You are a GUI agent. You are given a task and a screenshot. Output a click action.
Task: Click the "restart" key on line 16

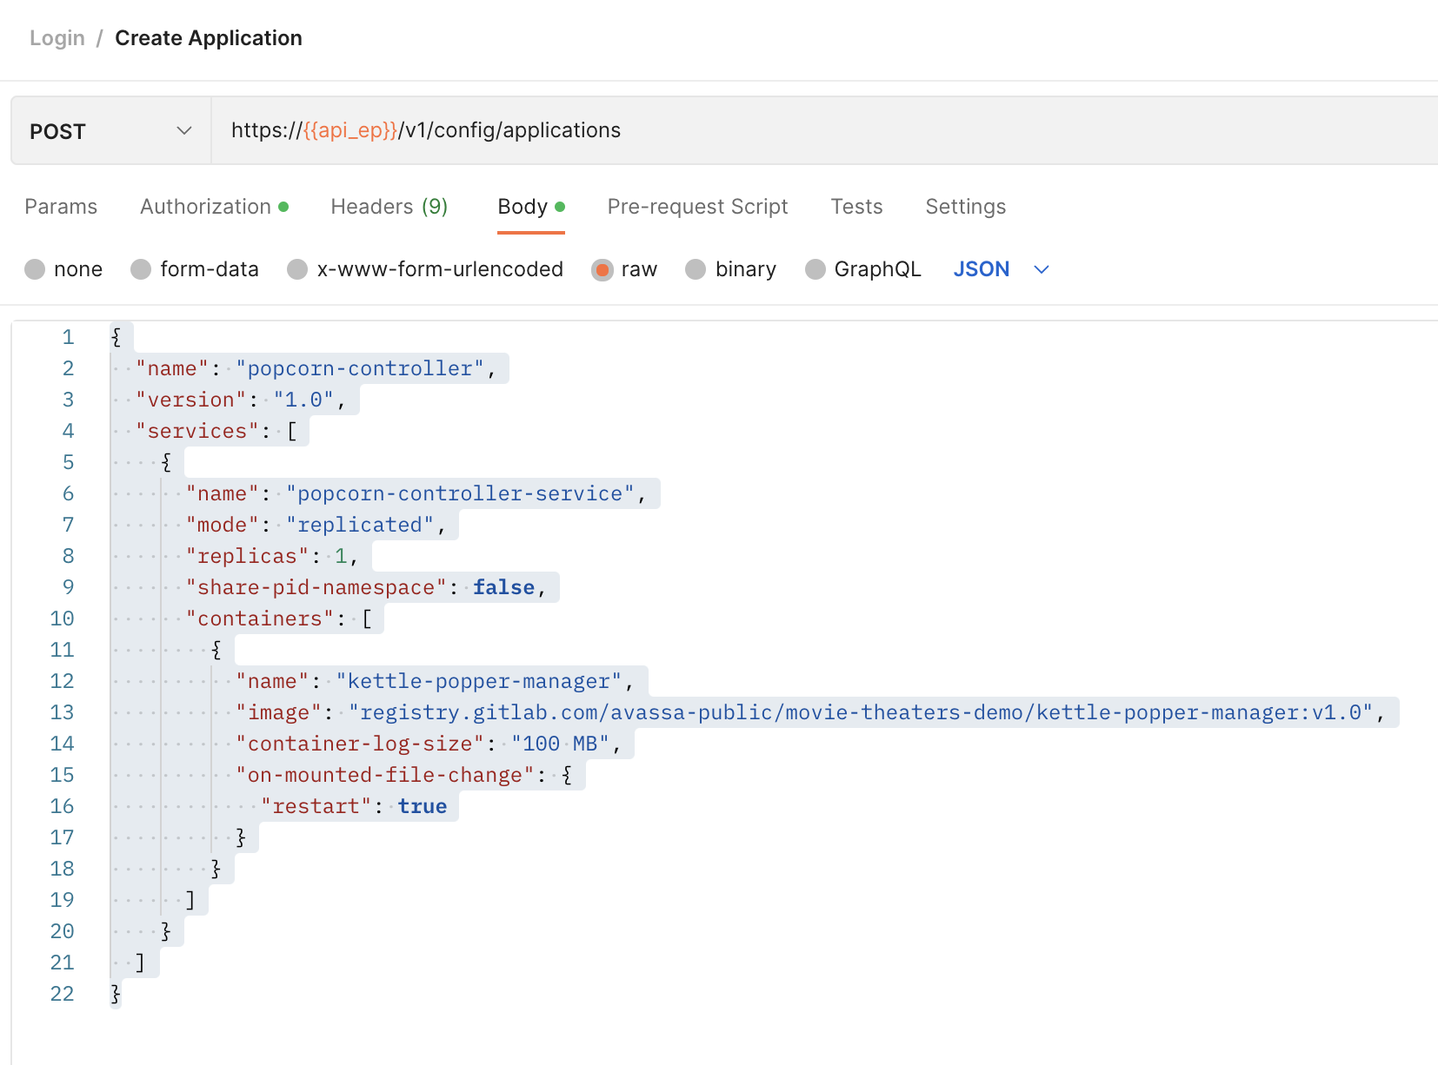point(316,806)
